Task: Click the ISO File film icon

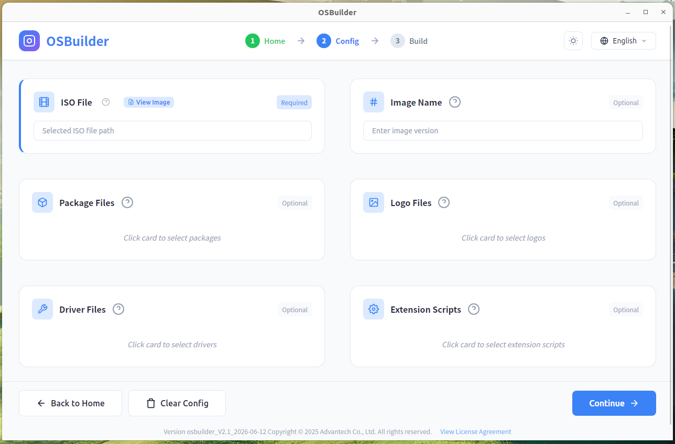Action: (44, 102)
